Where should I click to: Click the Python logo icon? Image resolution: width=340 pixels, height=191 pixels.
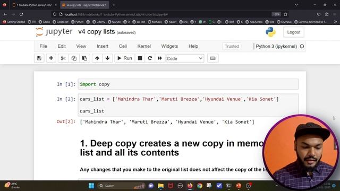270,32
